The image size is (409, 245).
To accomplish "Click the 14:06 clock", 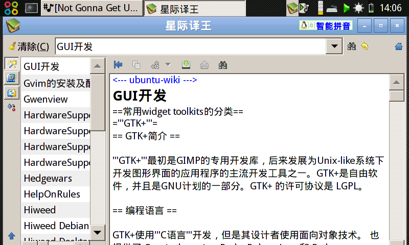I will point(391,8).
